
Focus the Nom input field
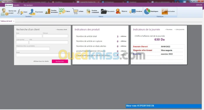[29, 36]
